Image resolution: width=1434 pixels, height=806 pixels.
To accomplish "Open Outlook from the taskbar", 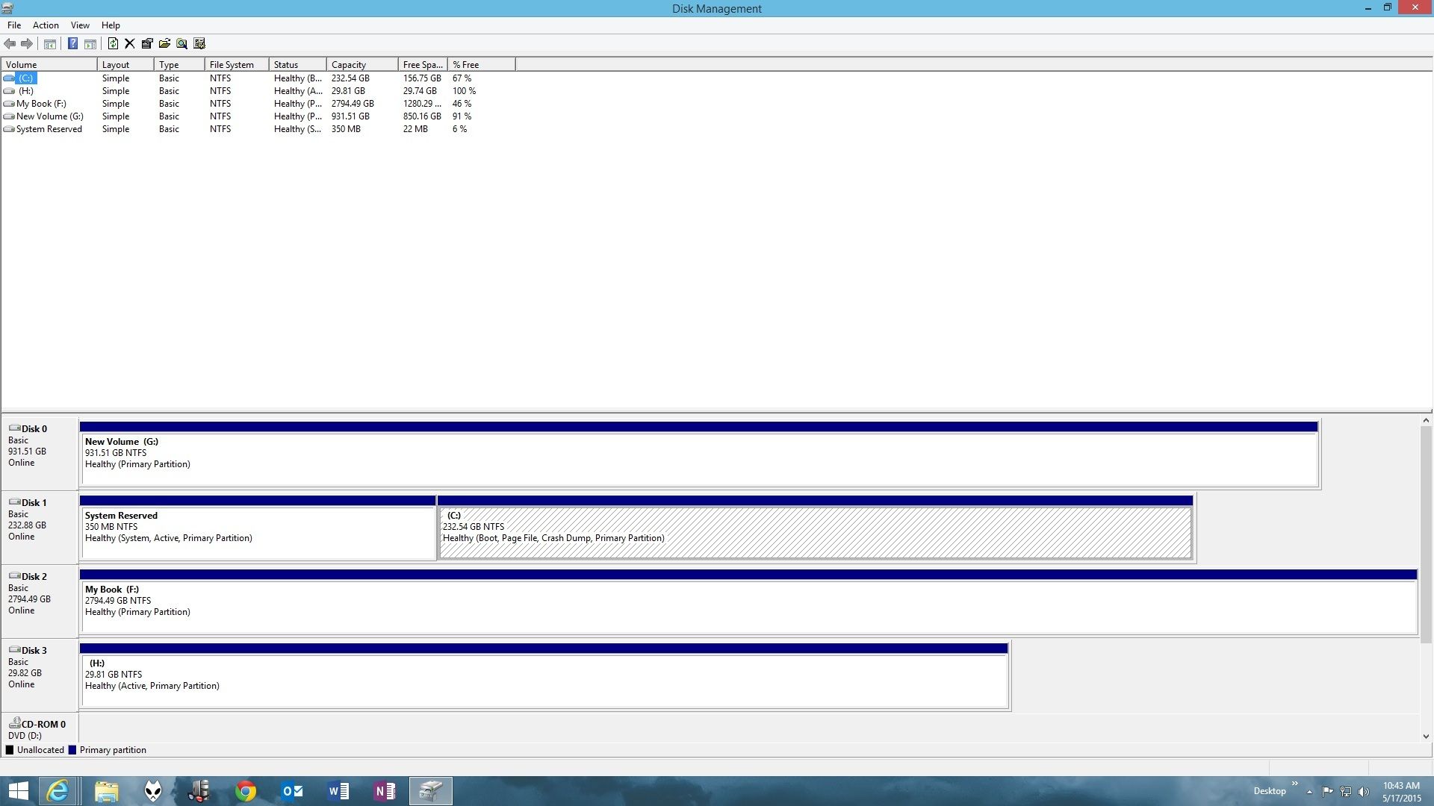I will [x=292, y=791].
